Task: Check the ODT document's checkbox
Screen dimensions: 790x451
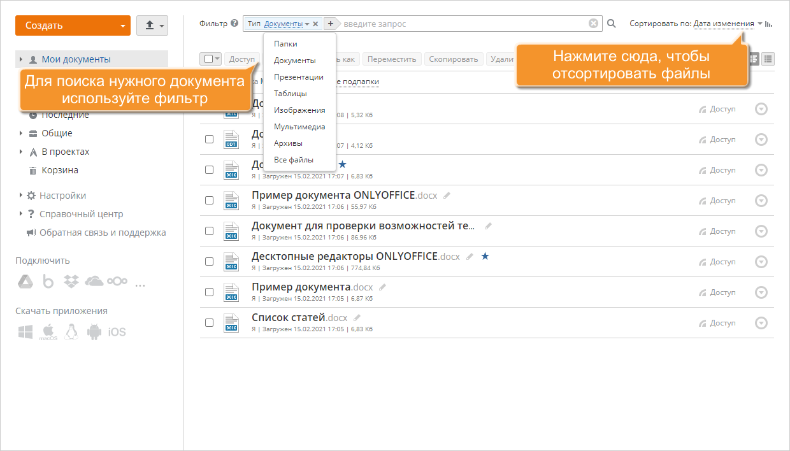Action: pyautogui.click(x=209, y=139)
